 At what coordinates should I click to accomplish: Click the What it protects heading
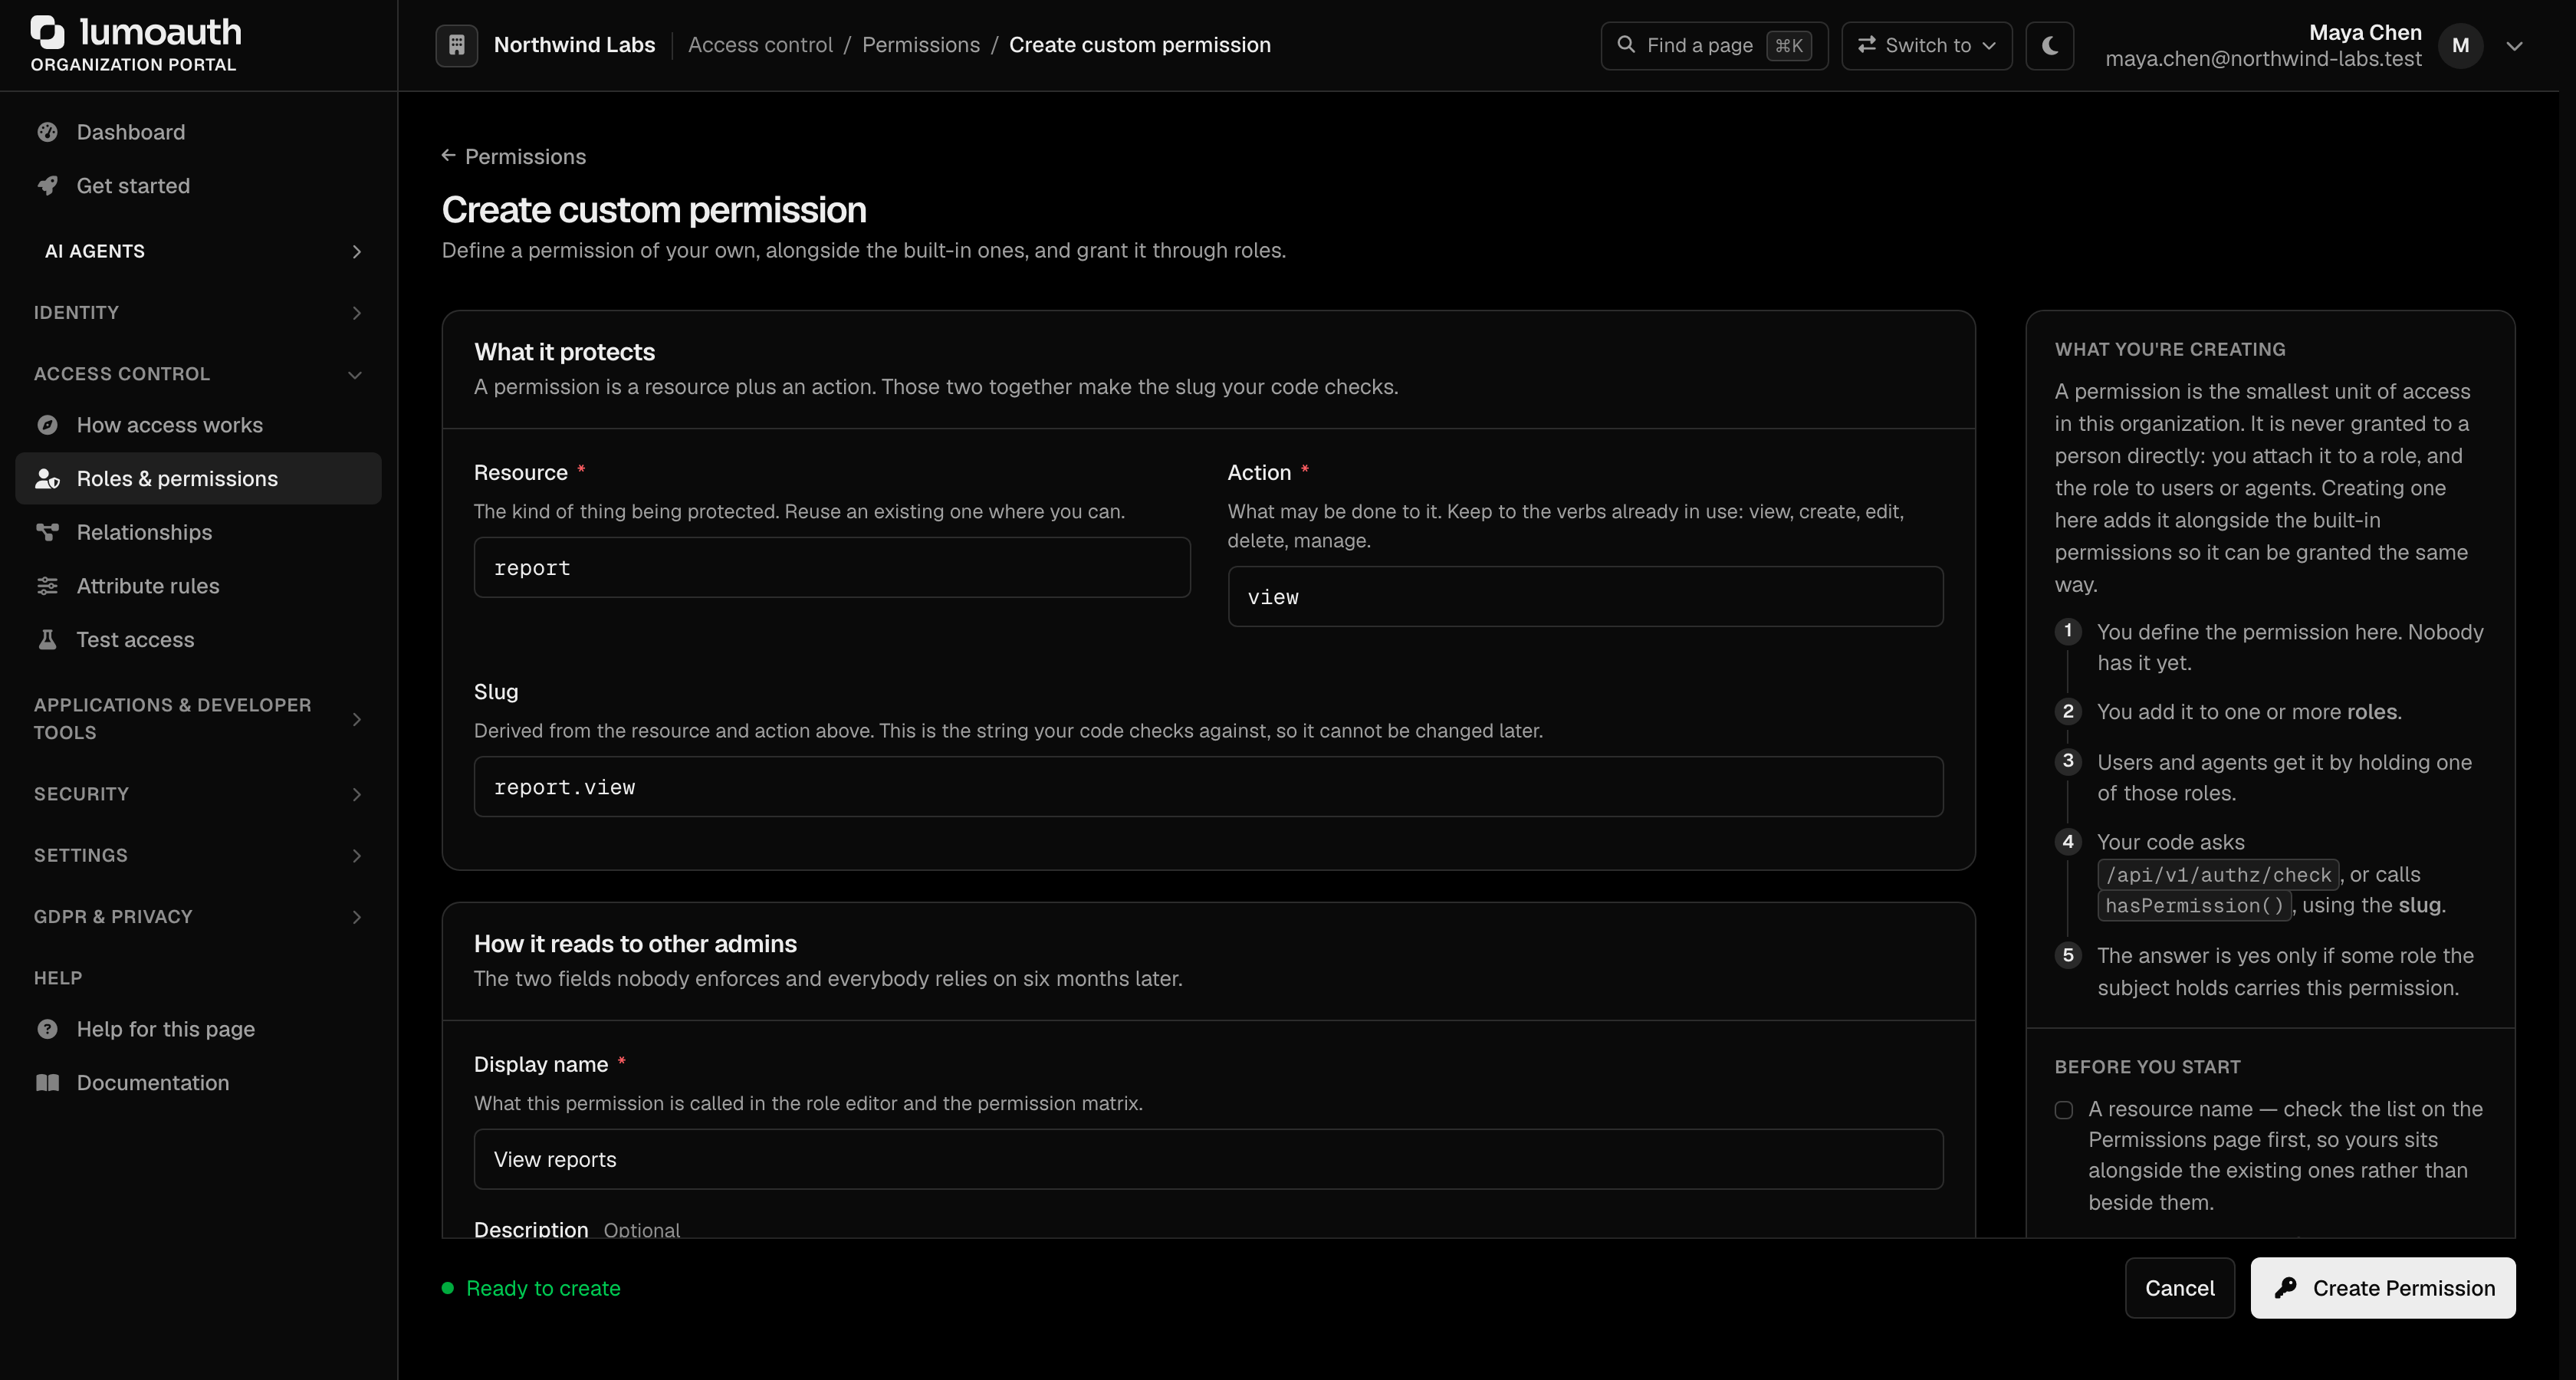[564, 352]
